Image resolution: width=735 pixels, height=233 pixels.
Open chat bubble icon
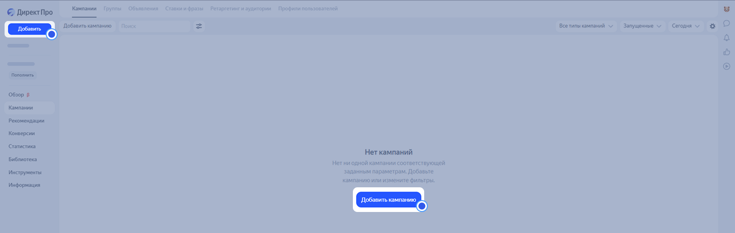pyautogui.click(x=726, y=23)
